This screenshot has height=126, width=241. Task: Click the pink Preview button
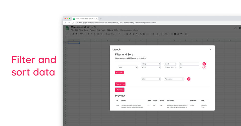(119, 90)
